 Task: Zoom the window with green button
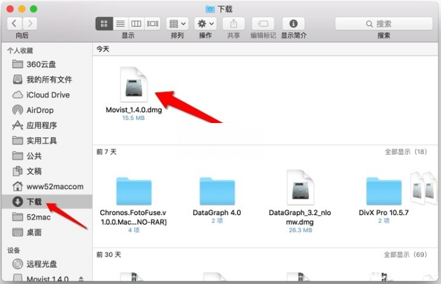tap(33, 9)
